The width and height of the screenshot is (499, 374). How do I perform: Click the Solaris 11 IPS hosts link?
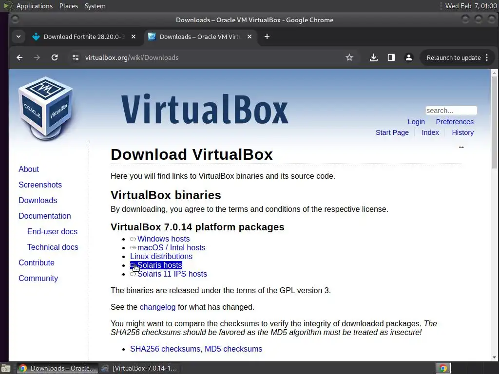(x=172, y=274)
